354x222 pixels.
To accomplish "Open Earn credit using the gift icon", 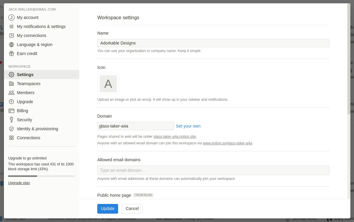I will (x=11, y=54).
